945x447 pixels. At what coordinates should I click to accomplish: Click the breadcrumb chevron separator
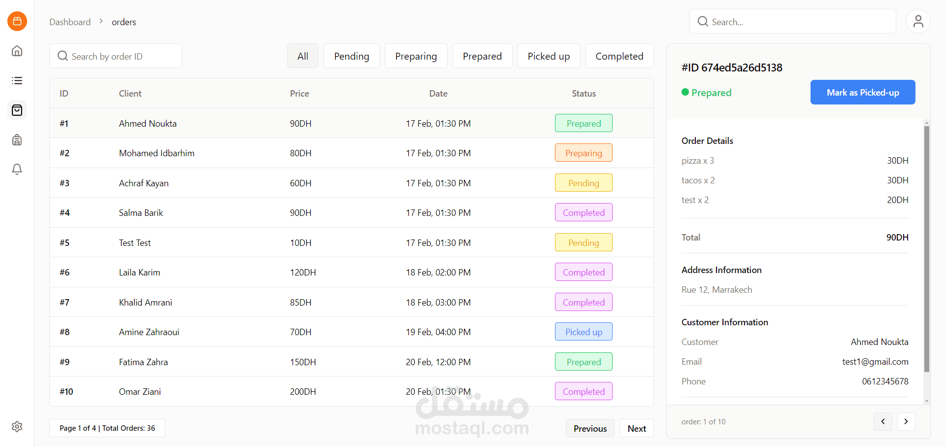(101, 21)
